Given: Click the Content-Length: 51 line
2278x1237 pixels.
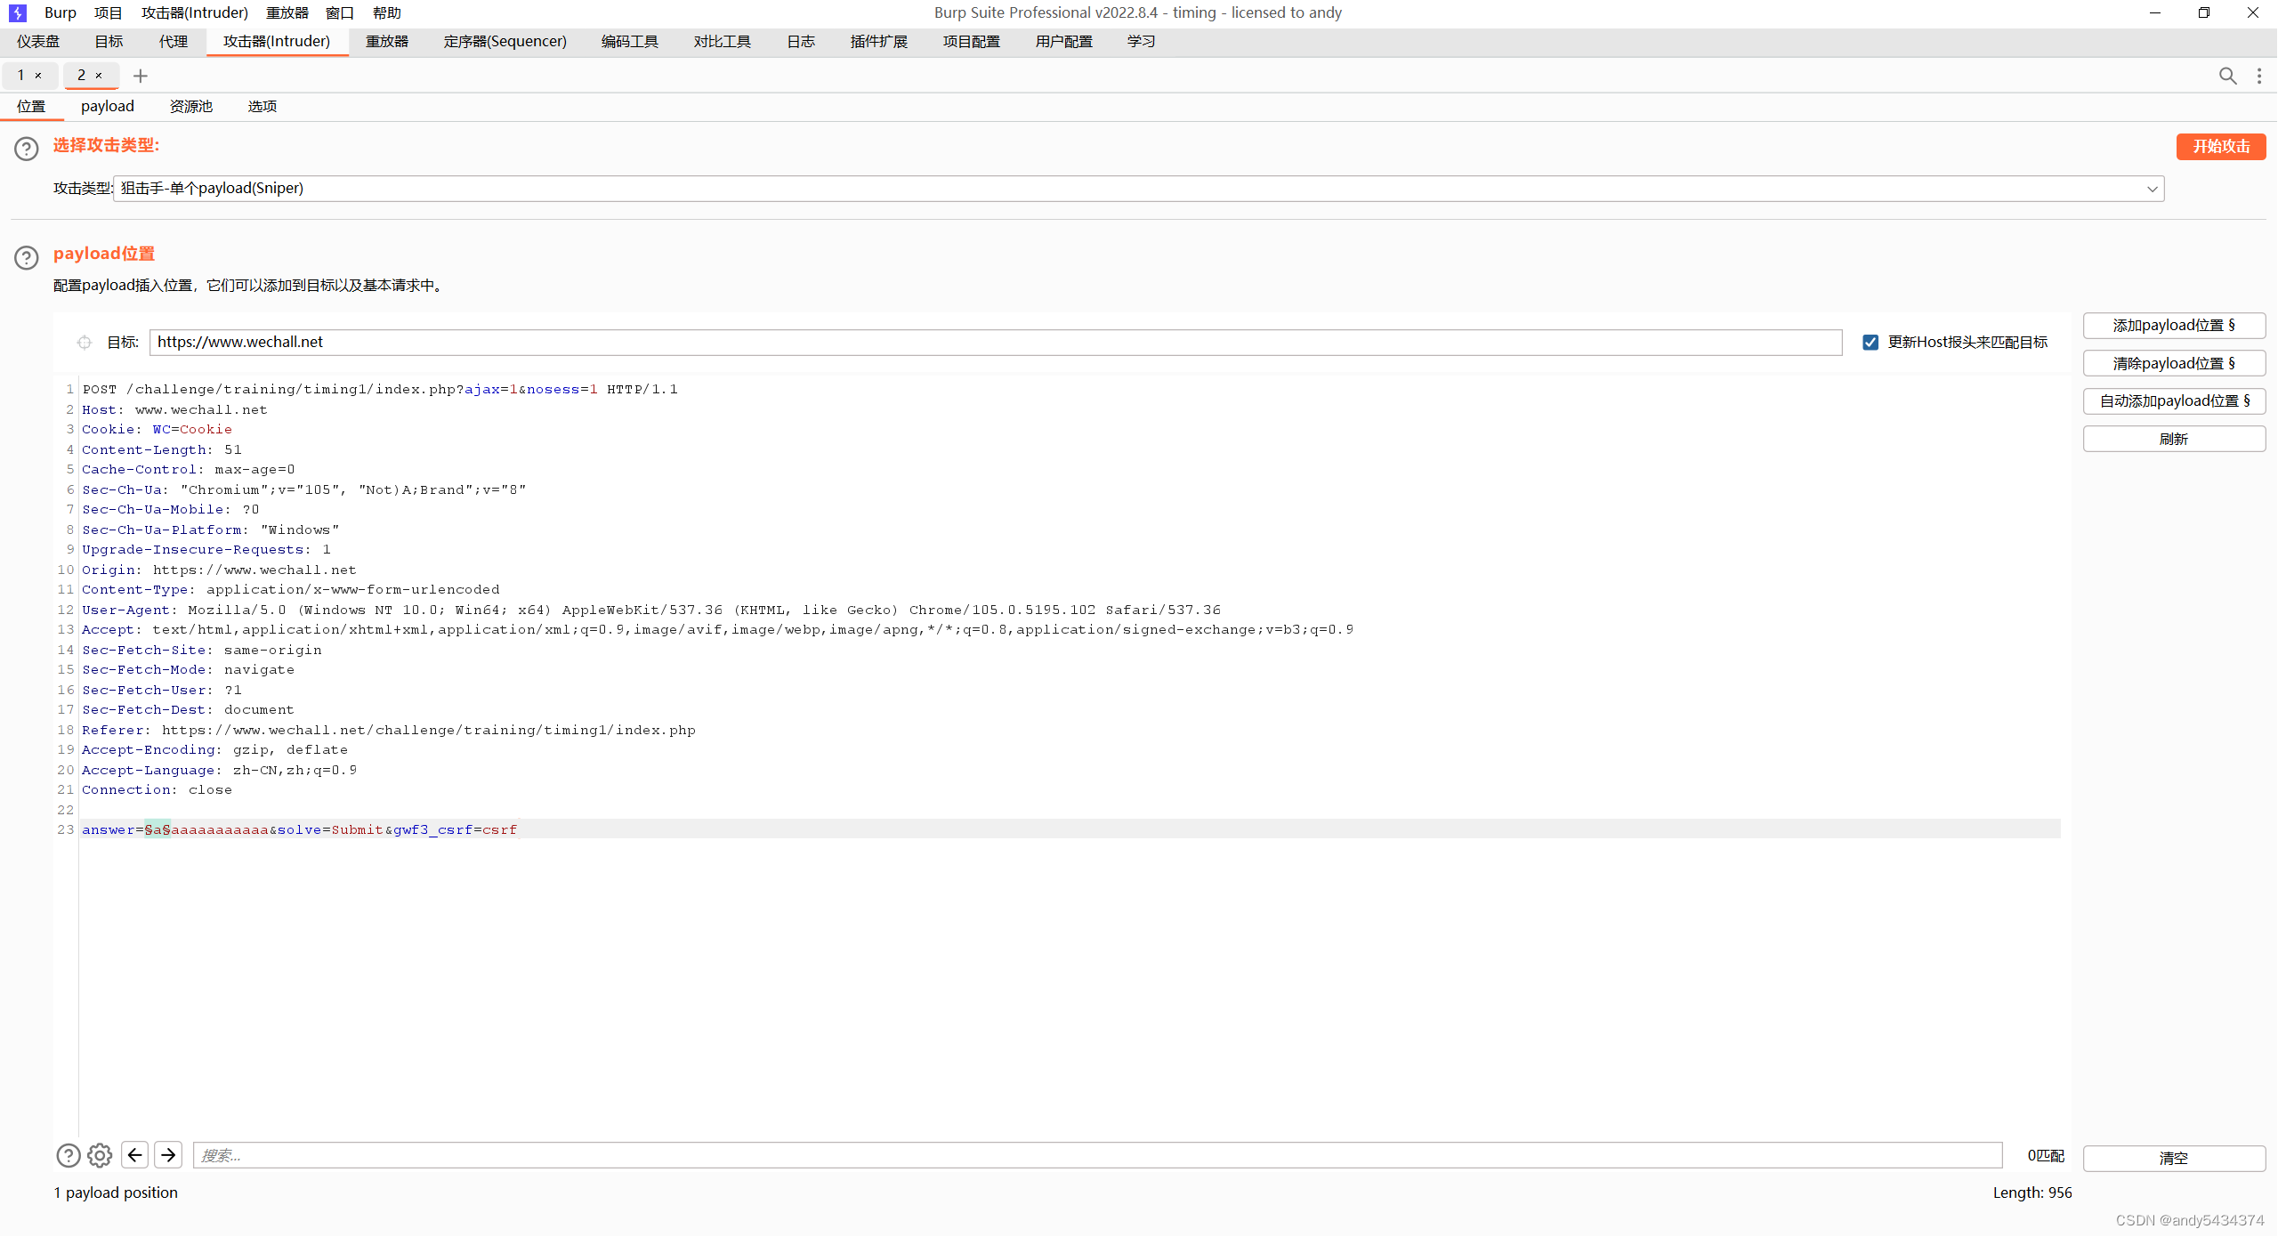Looking at the screenshot, I should (x=162, y=449).
